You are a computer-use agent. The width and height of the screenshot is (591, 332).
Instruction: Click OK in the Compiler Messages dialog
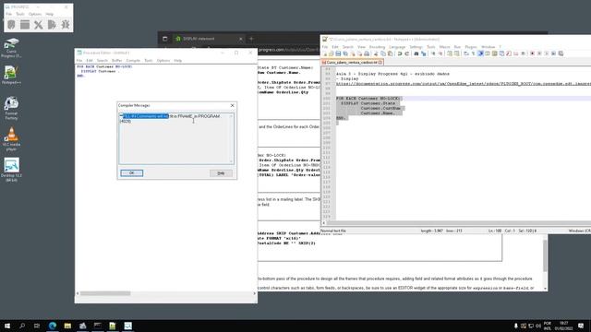[x=131, y=172]
